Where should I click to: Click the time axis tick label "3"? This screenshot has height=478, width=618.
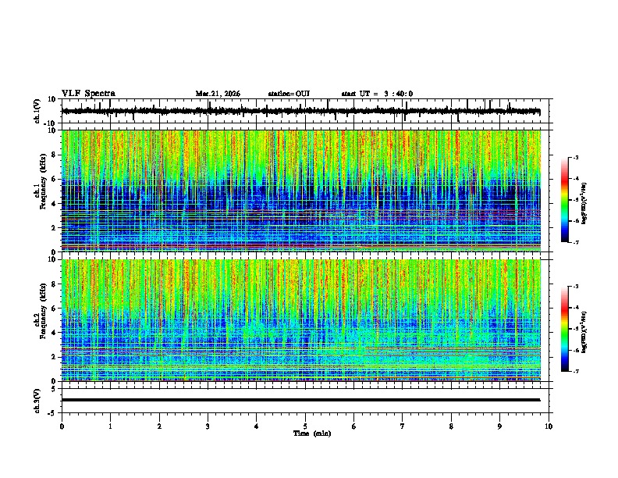pyautogui.click(x=208, y=426)
